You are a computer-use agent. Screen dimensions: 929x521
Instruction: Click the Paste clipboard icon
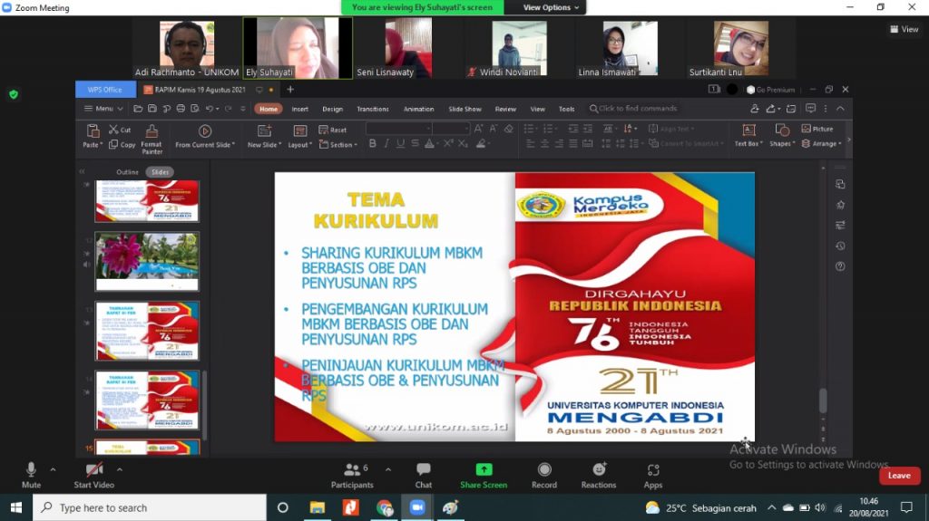tap(93, 130)
